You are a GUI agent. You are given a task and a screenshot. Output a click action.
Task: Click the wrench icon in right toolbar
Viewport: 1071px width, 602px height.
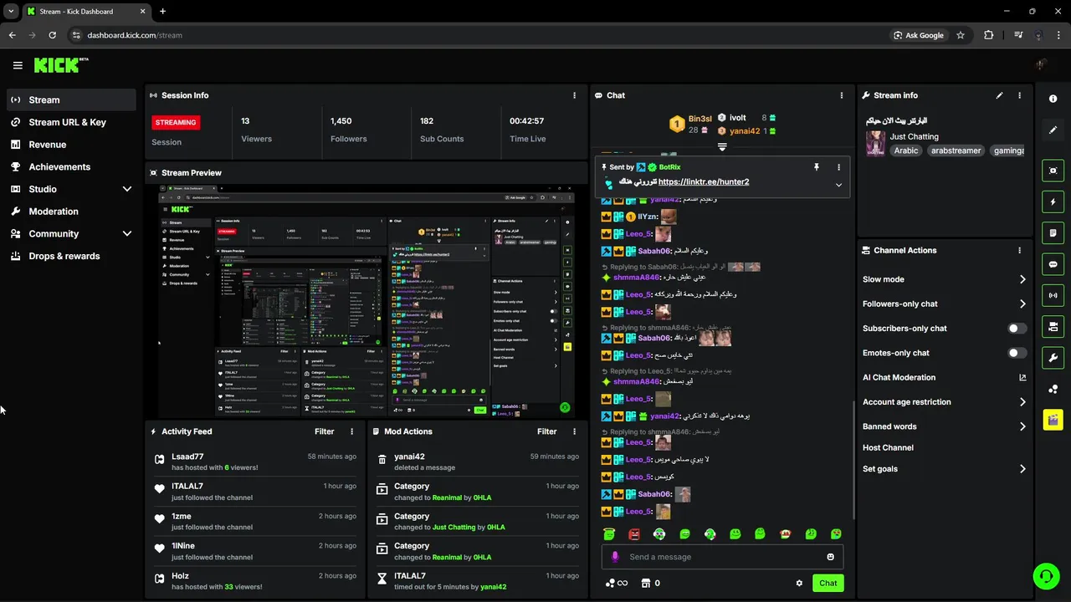[x=1053, y=358]
